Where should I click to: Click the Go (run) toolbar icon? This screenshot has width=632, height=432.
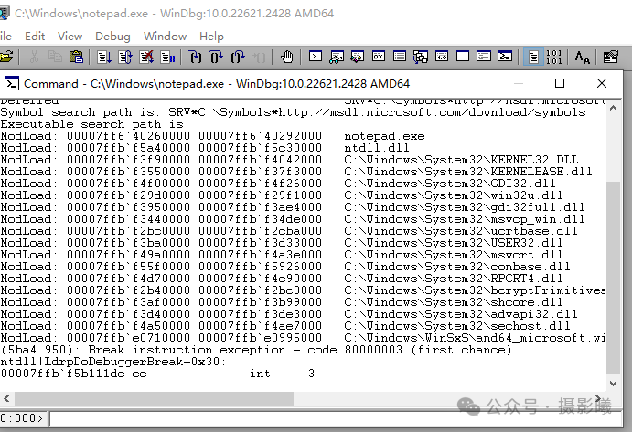(x=104, y=57)
